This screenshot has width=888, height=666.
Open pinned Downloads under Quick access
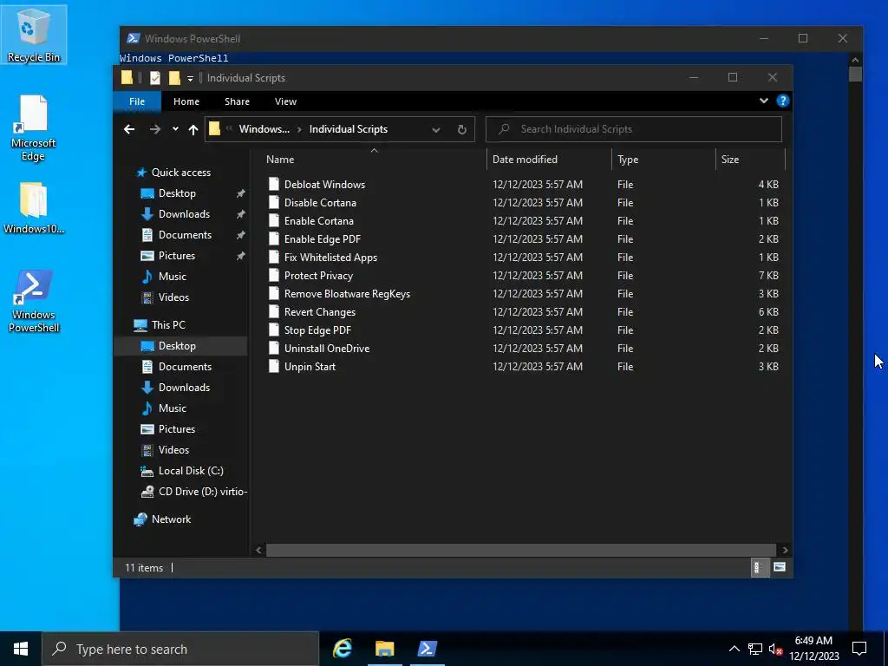(x=184, y=214)
